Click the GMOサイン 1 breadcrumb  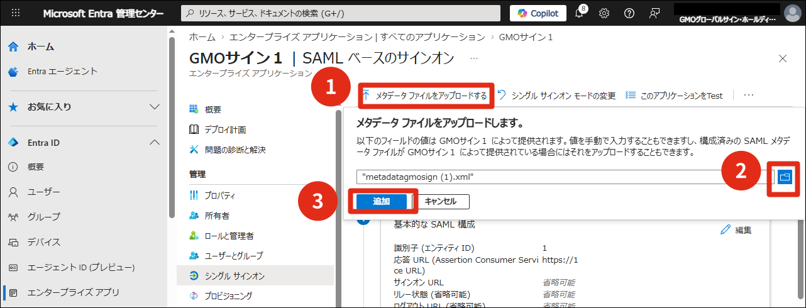click(x=526, y=37)
